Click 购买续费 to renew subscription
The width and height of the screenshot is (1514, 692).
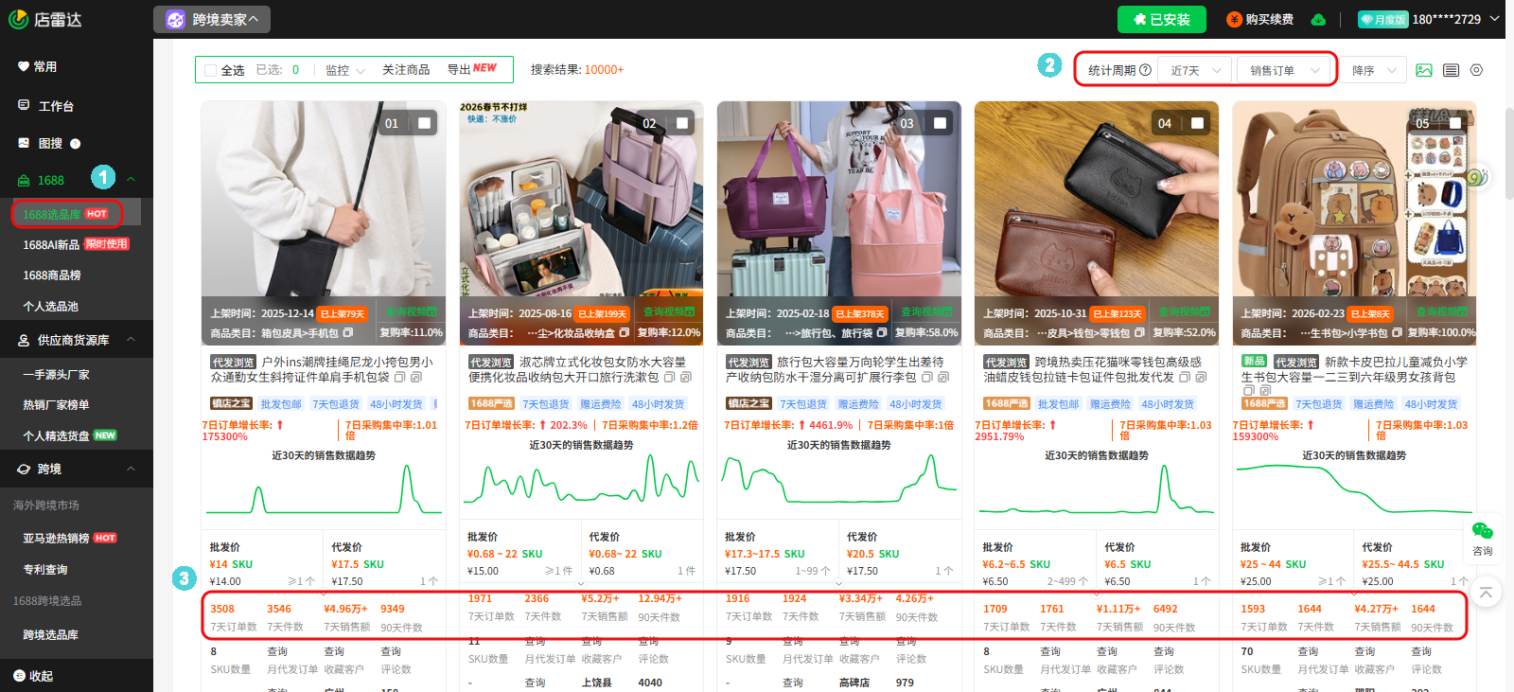[x=1260, y=20]
